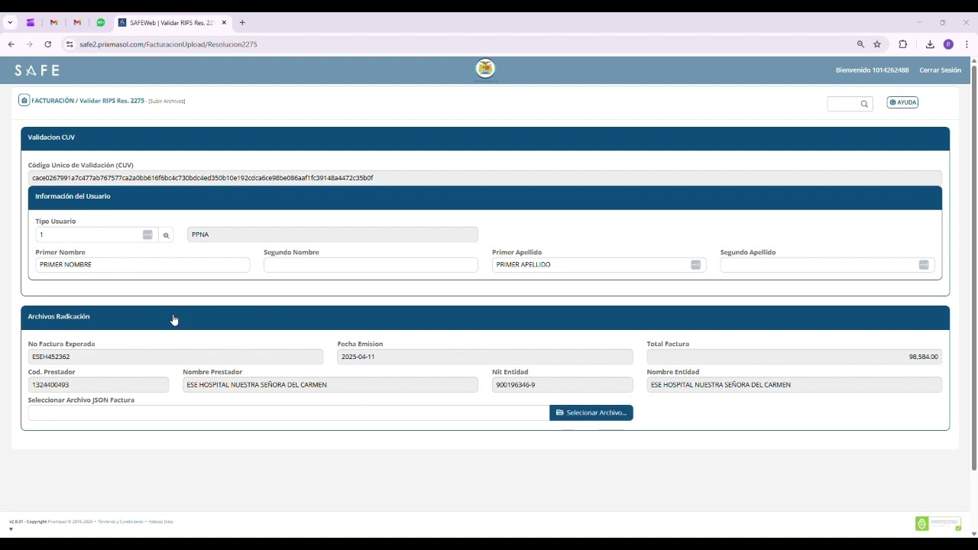Click the Fecha Emision field 2025-04-11

coord(485,357)
